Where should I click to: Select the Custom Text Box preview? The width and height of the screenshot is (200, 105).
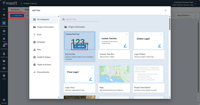coord(114,41)
